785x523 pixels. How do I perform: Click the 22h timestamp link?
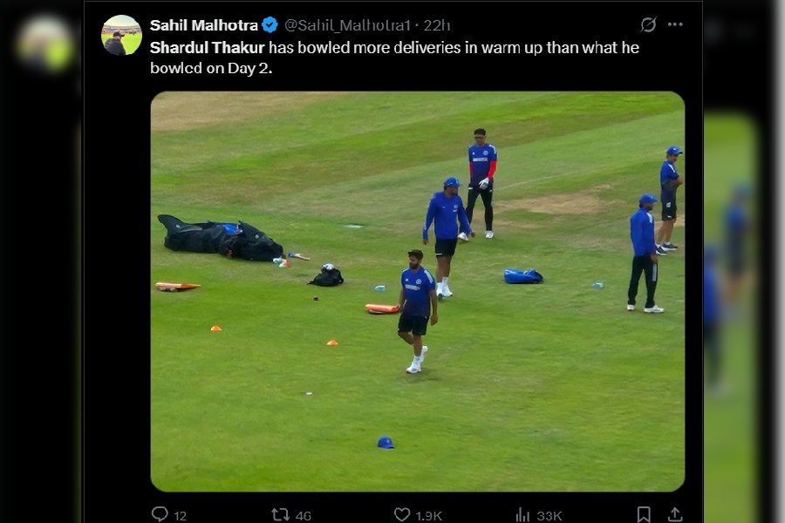[436, 25]
